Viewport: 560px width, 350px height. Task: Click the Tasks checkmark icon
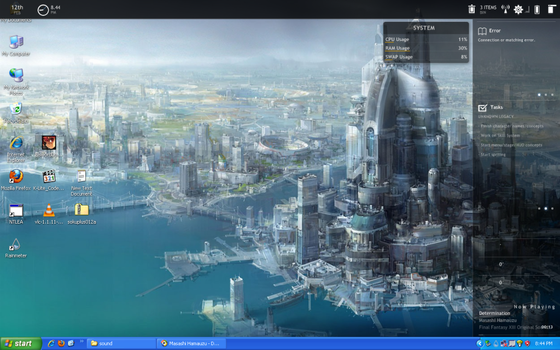coord(482,108)
